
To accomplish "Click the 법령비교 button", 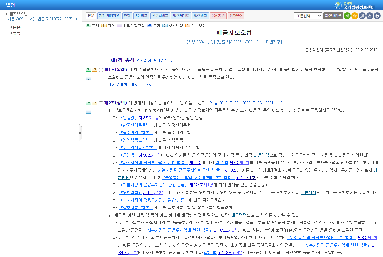I will click(200, 16).
